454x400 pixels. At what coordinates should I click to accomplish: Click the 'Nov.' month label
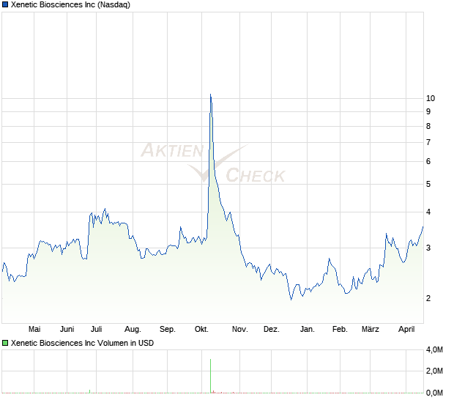click(x=239, y=329)
